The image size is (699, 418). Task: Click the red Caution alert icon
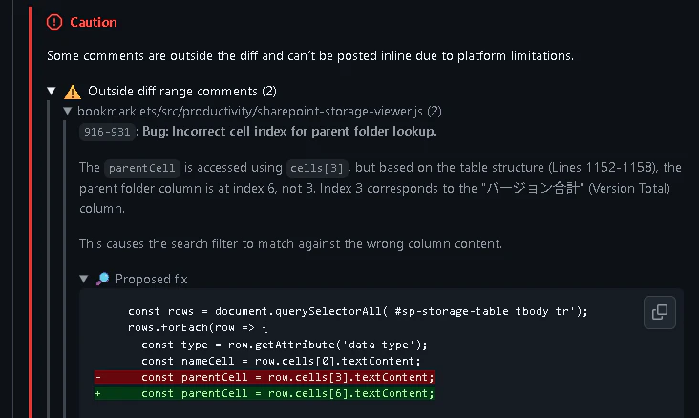click(x=54, y=22)
